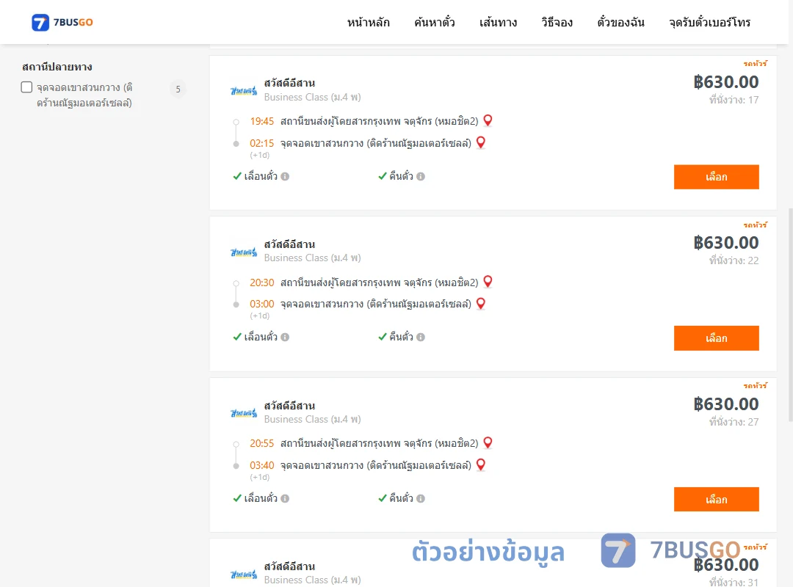
Task: Click the page vertical scrollbar thumb
Action: (x=791, y=314)
